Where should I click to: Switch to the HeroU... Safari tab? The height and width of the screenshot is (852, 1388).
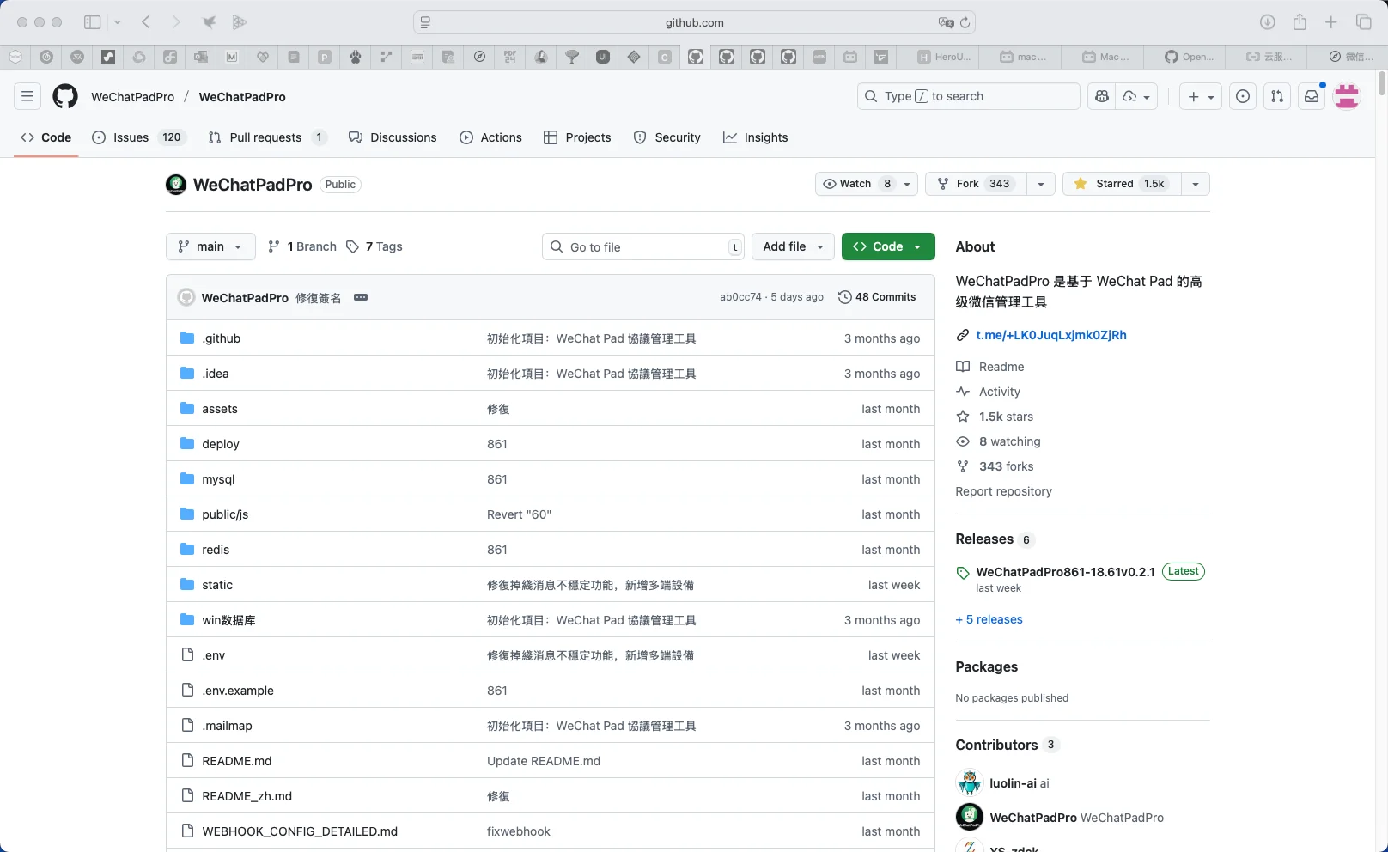[x=944, y=57]
